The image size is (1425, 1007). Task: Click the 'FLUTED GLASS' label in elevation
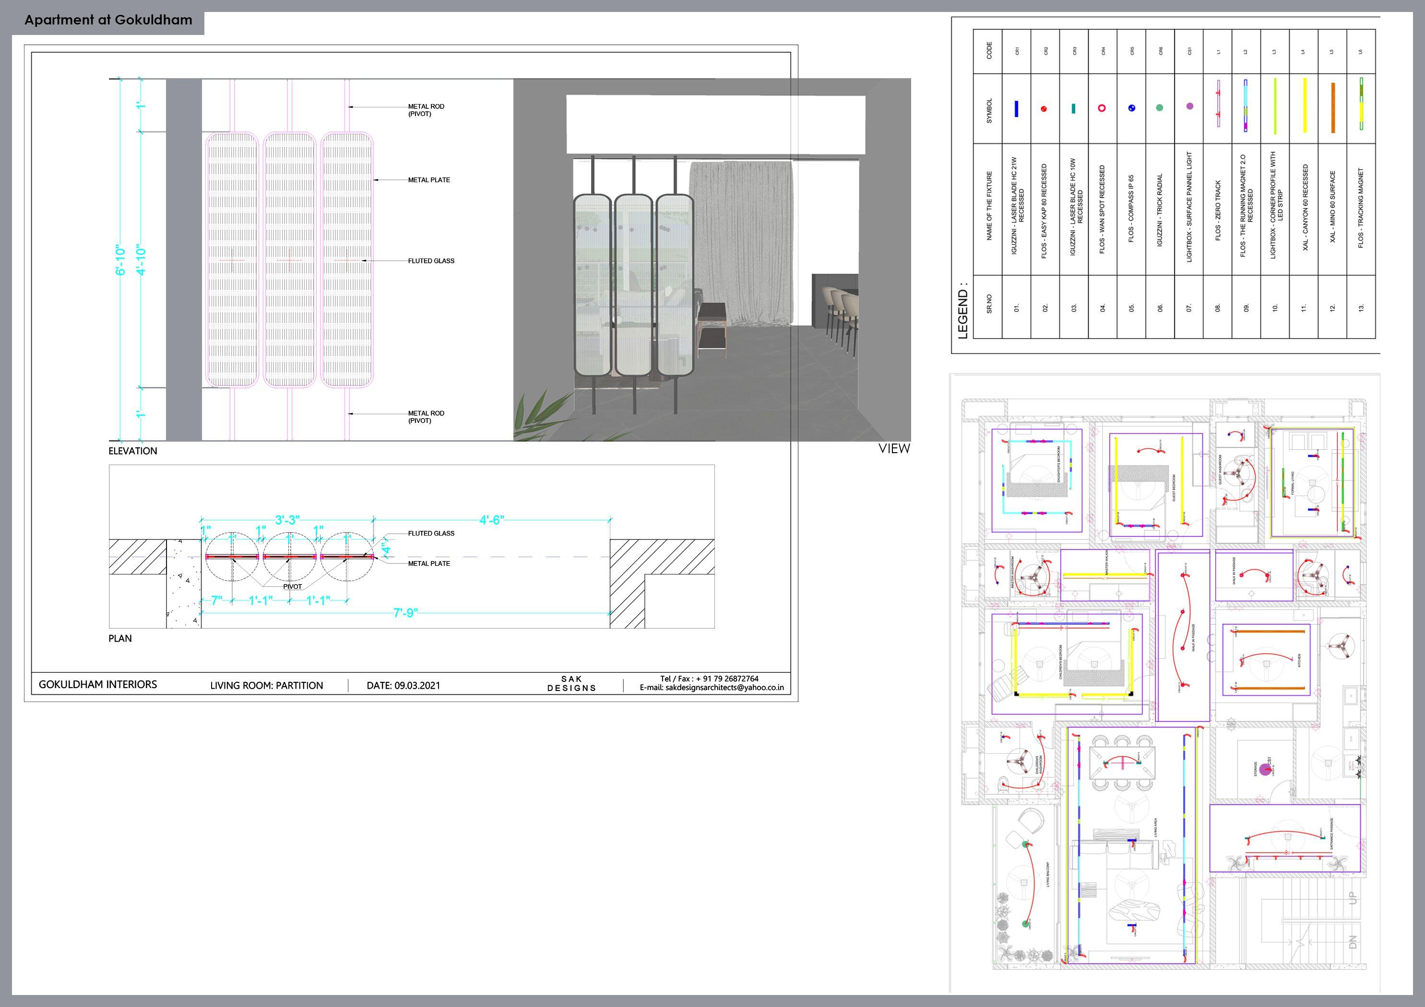(431, 261)
